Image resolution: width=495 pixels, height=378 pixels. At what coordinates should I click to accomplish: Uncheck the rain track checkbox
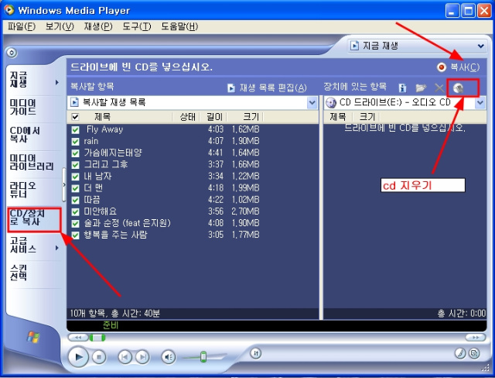[75, 141]
